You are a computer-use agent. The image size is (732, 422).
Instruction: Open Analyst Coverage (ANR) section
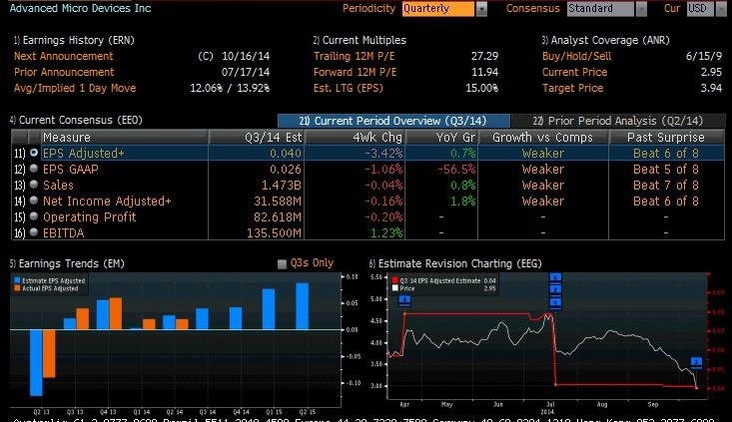(605, 40)
